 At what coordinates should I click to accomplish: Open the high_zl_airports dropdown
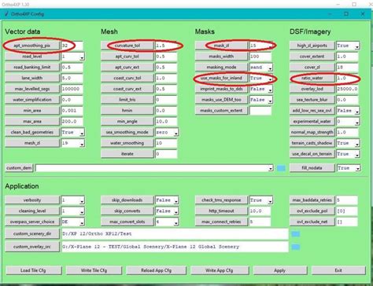pos(357,46)
